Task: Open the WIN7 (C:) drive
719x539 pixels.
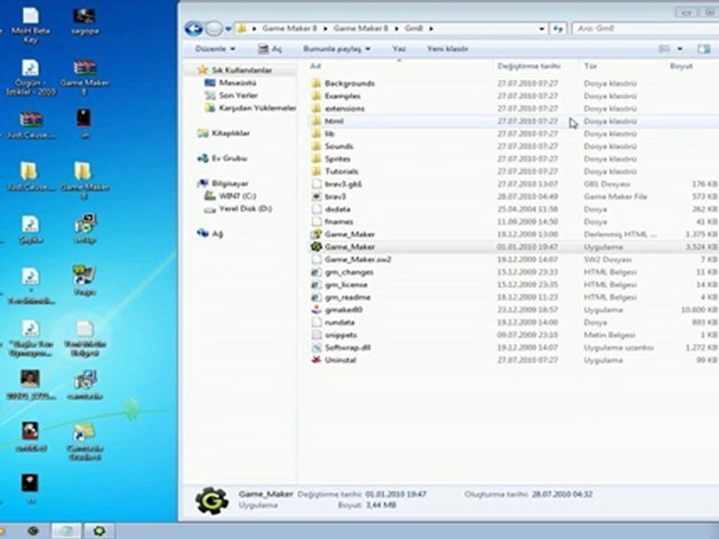Action: [x=237, y=196]
